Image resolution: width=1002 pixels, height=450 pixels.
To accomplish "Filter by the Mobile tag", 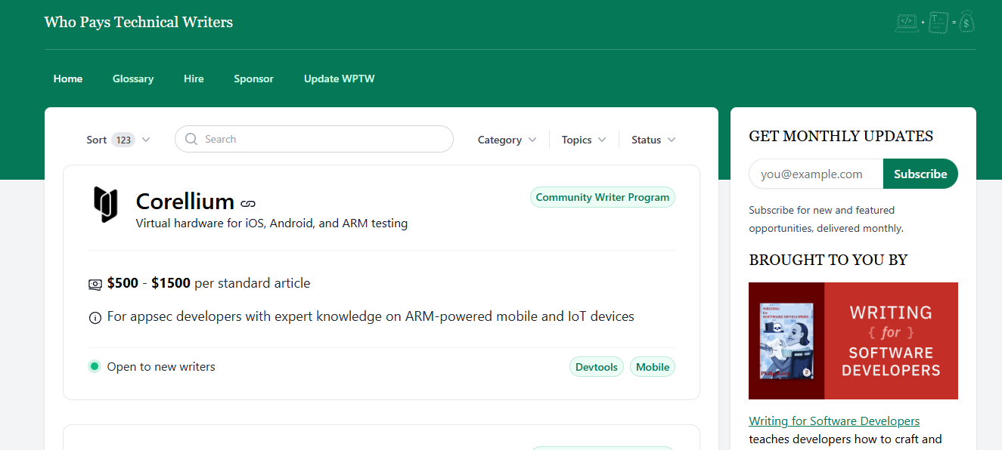I will click(653, 367).
